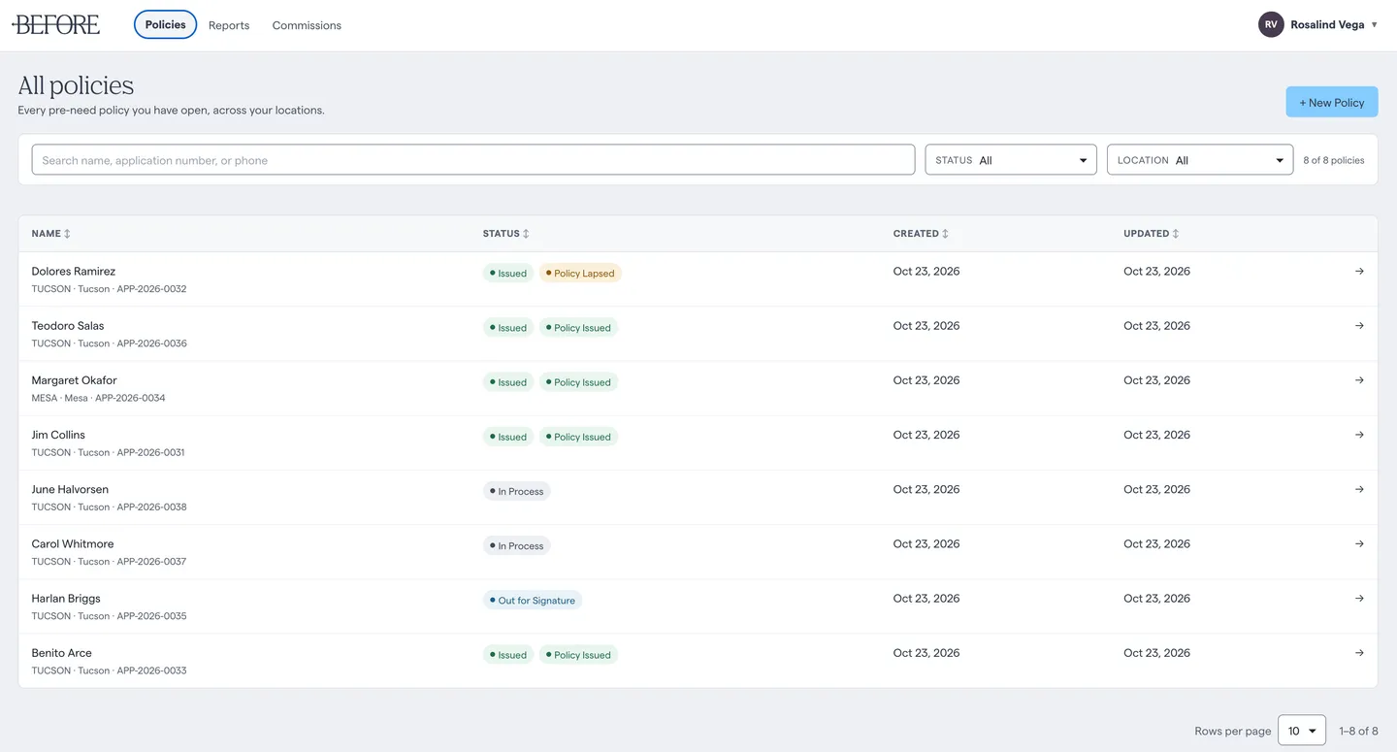The image size is (1397, 752).
Task: Click June Halvorsen name text
Action: (70, 489)
